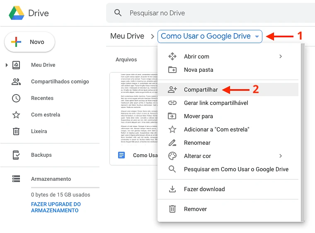Expand the Meu Drive tree arrow
Image resolution: width=315 pixels, height=233 pixels.
click(7, 65)
